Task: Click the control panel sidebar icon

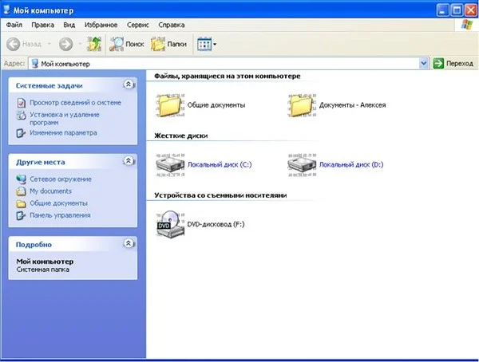Action: pyautogui.click(x=21, y=215)
